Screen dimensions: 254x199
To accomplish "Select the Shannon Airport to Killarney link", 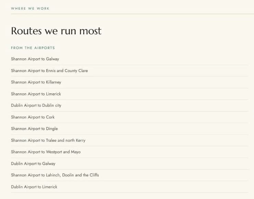I will tap(36, 82).
